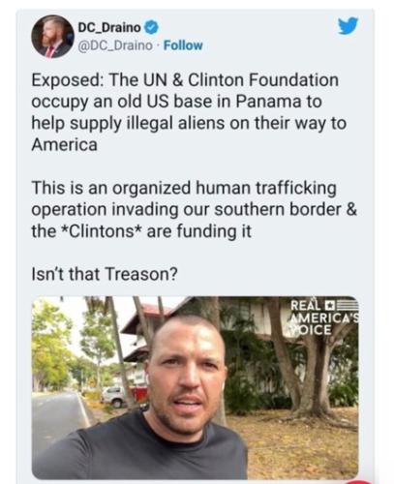Click the "southern border &" phrase
This screenshot has width=394, height=484.
[286, 209]
